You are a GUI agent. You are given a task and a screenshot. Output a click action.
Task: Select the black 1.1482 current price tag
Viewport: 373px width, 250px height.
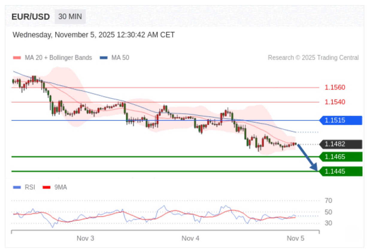point(340,144)
